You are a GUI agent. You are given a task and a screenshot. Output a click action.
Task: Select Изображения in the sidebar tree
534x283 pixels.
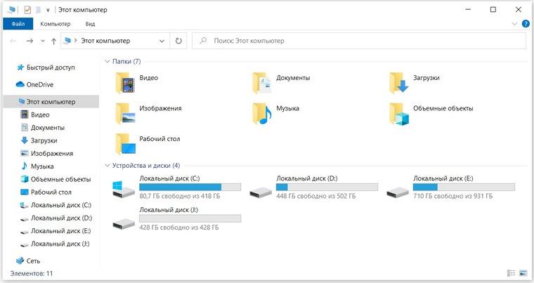51,154
